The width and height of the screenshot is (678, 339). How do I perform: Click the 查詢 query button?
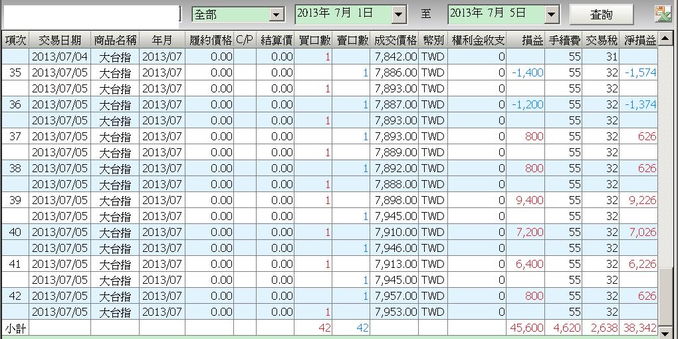601,15
